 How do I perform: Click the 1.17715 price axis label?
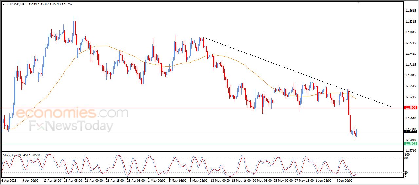410,43
